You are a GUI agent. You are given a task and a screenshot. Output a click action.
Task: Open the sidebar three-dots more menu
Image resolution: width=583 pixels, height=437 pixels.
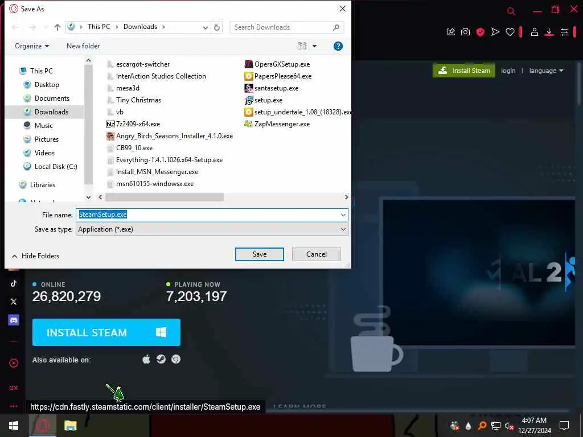[x=14, y=406]
